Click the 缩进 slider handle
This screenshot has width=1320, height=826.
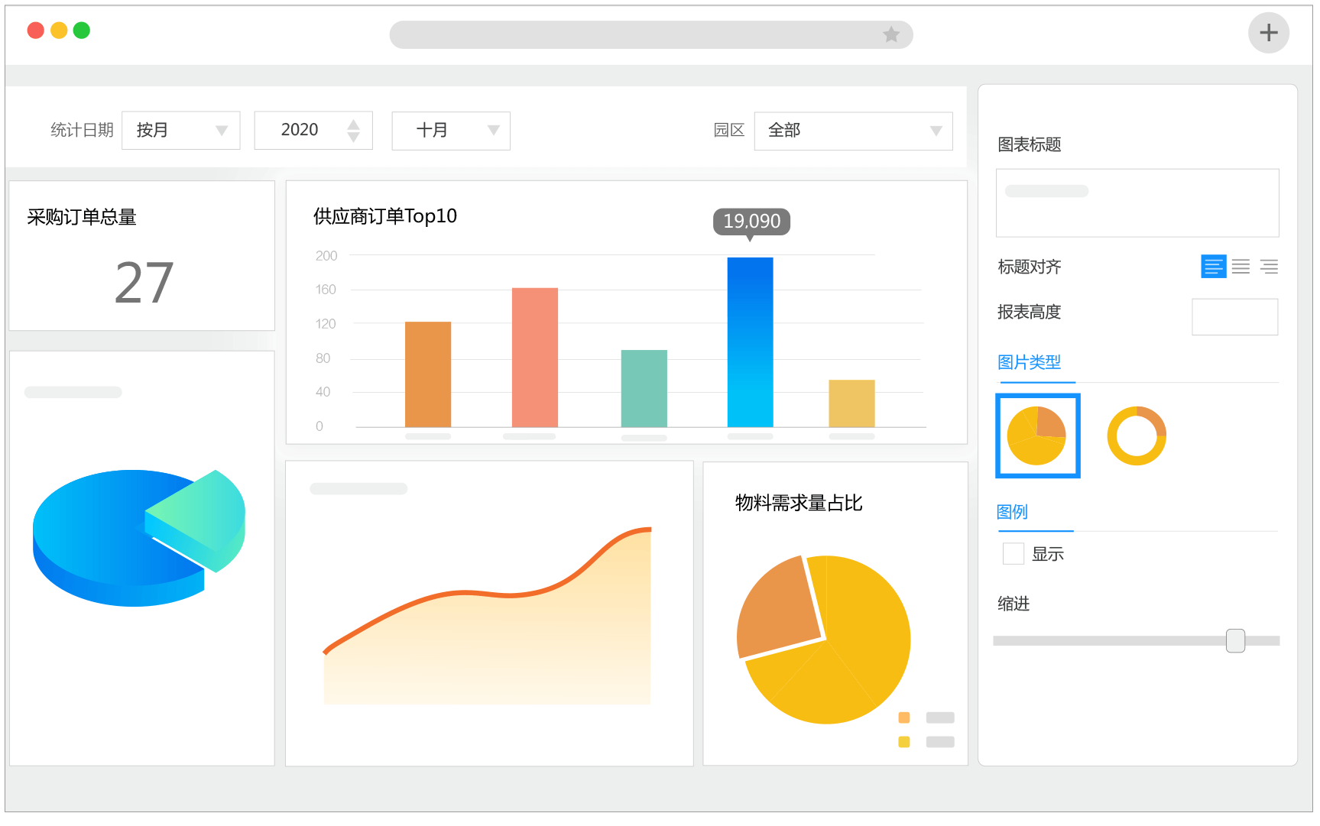pyautogui.click(x=1235, y=640)
